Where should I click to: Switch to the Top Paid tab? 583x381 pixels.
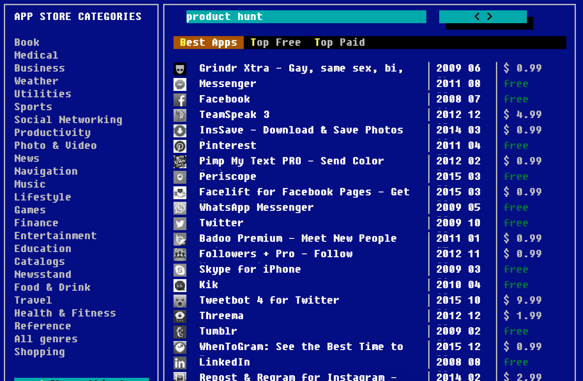(340, 43)
